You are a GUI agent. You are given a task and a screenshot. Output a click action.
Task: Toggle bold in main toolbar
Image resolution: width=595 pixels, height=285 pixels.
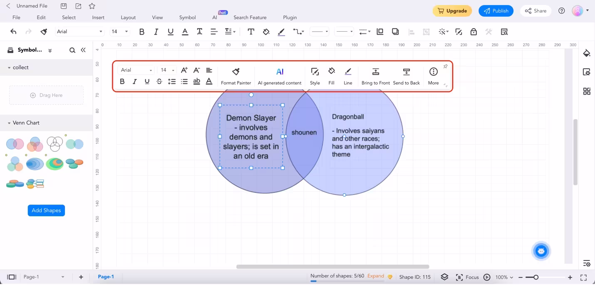(x=142, y=32)
